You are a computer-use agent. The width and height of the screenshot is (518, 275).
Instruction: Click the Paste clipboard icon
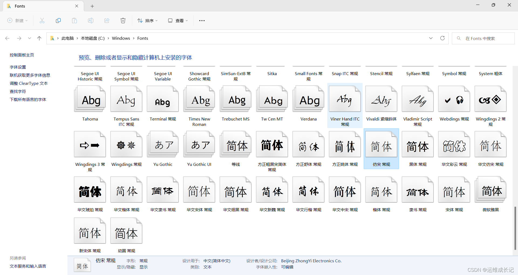tap(74, 21)
